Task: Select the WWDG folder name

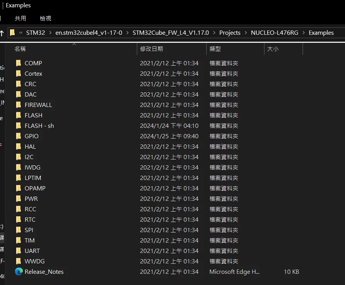Action: (35, 261)
